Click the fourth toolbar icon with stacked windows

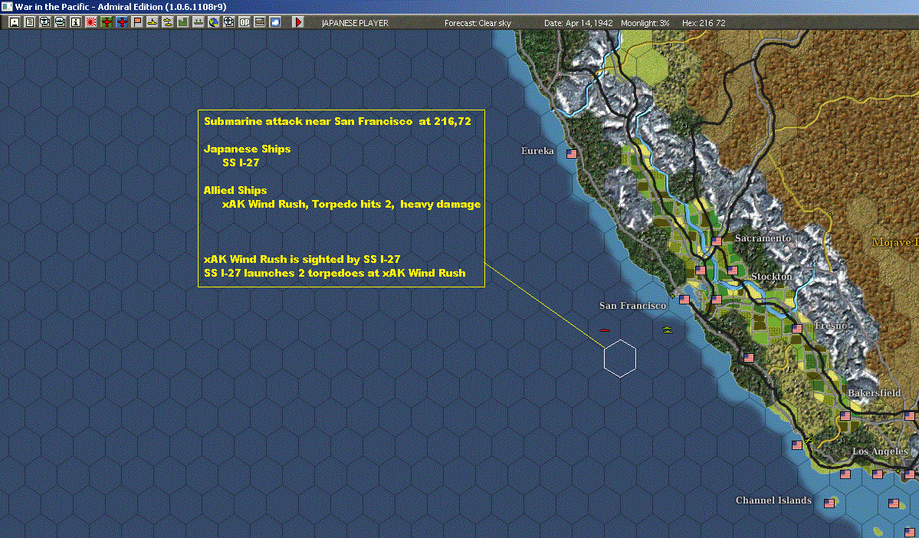(61, 22)
